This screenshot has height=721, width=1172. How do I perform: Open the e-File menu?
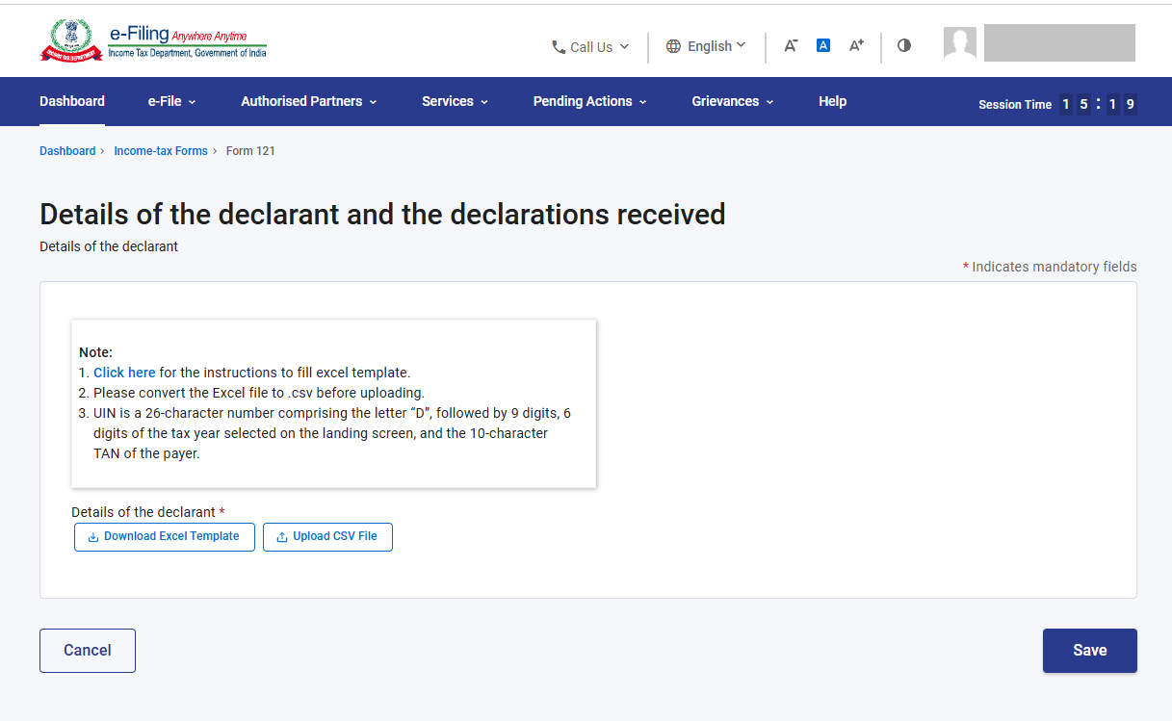(x=171, y=101)
